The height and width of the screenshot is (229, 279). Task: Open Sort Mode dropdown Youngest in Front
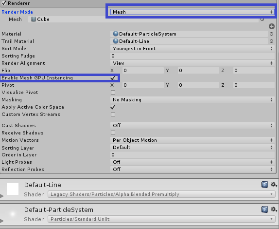tap(192, 49)
